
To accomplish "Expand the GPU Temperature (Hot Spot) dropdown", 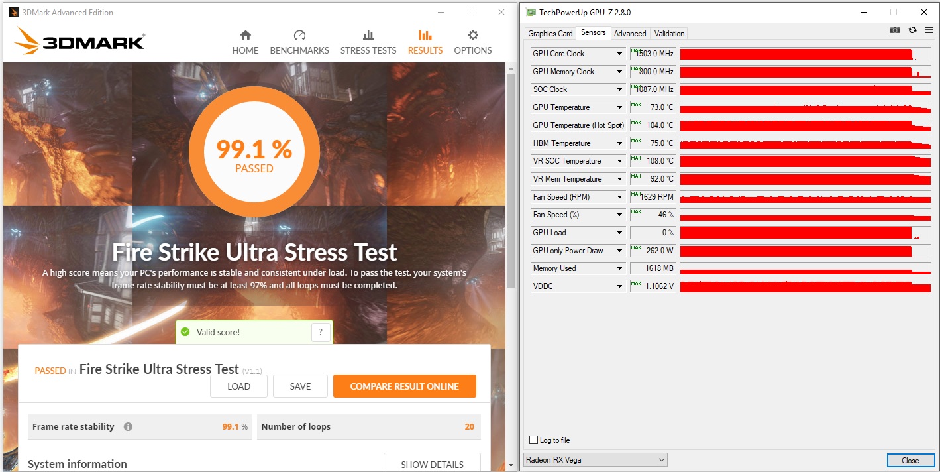I will pos(619,125).
